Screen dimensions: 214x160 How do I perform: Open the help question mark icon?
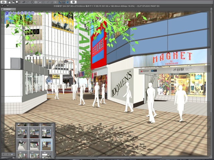pos(74,2)
